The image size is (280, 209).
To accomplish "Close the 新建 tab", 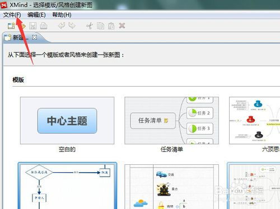I will tap(34, 37).
